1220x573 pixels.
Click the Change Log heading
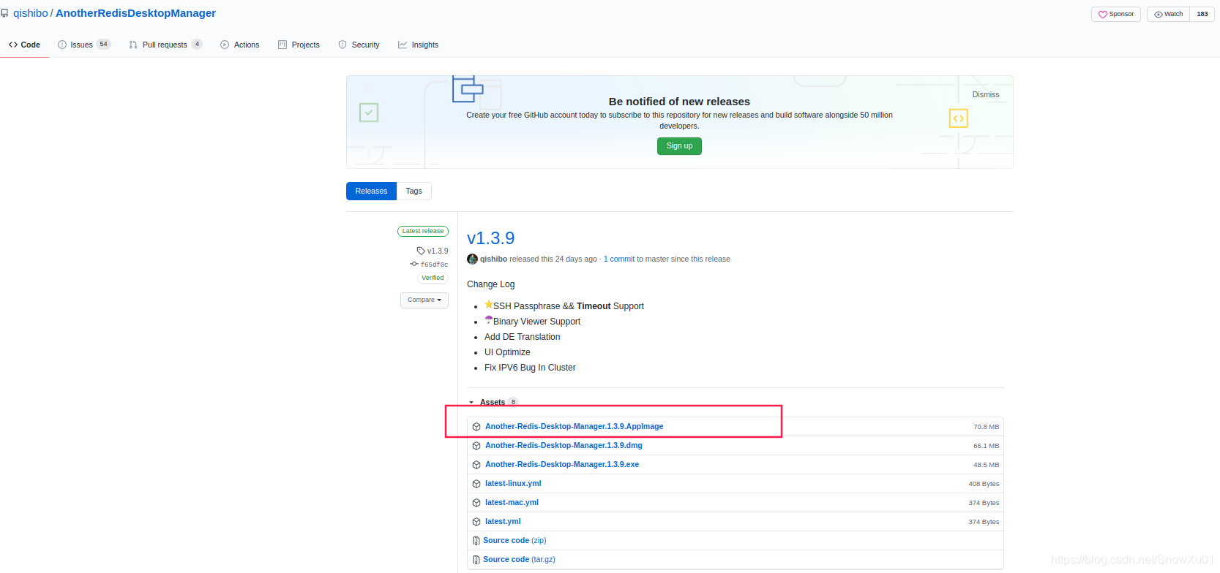pos(490,284)
